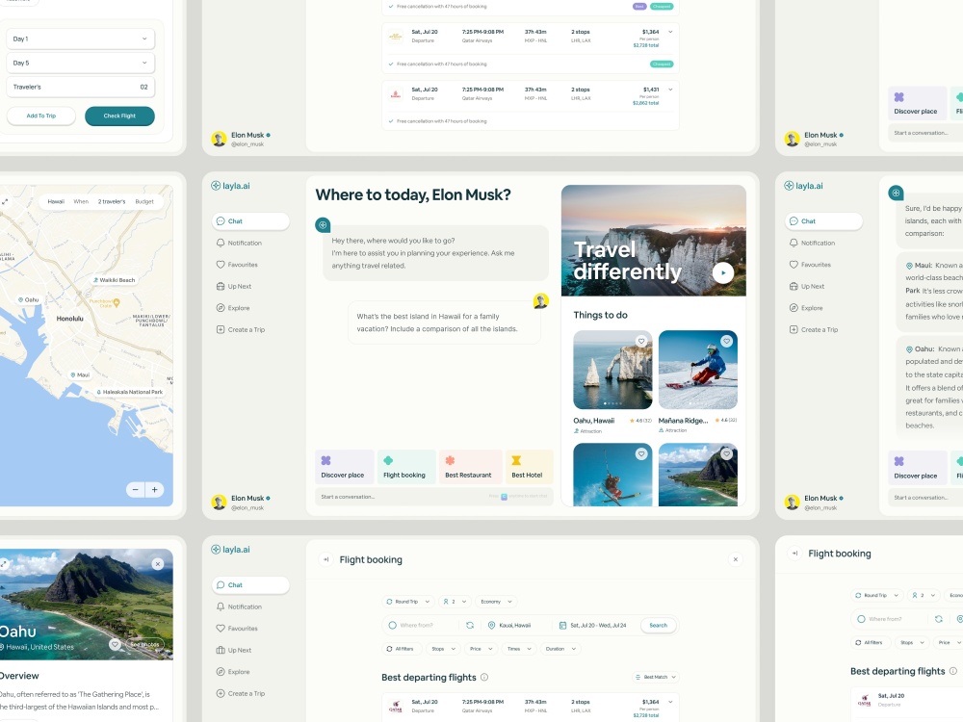Image resolution: width=963 pixels, height=722 pixels.
Task: Expand the Day 5 dropdown
Action: coord(81,63)
